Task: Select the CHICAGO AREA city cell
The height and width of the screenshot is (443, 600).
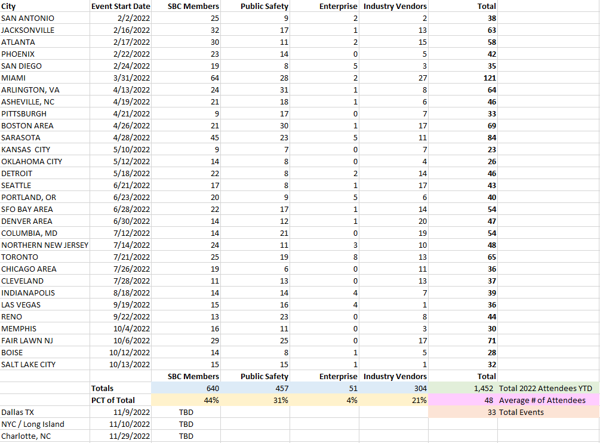Action: (45, 269)
